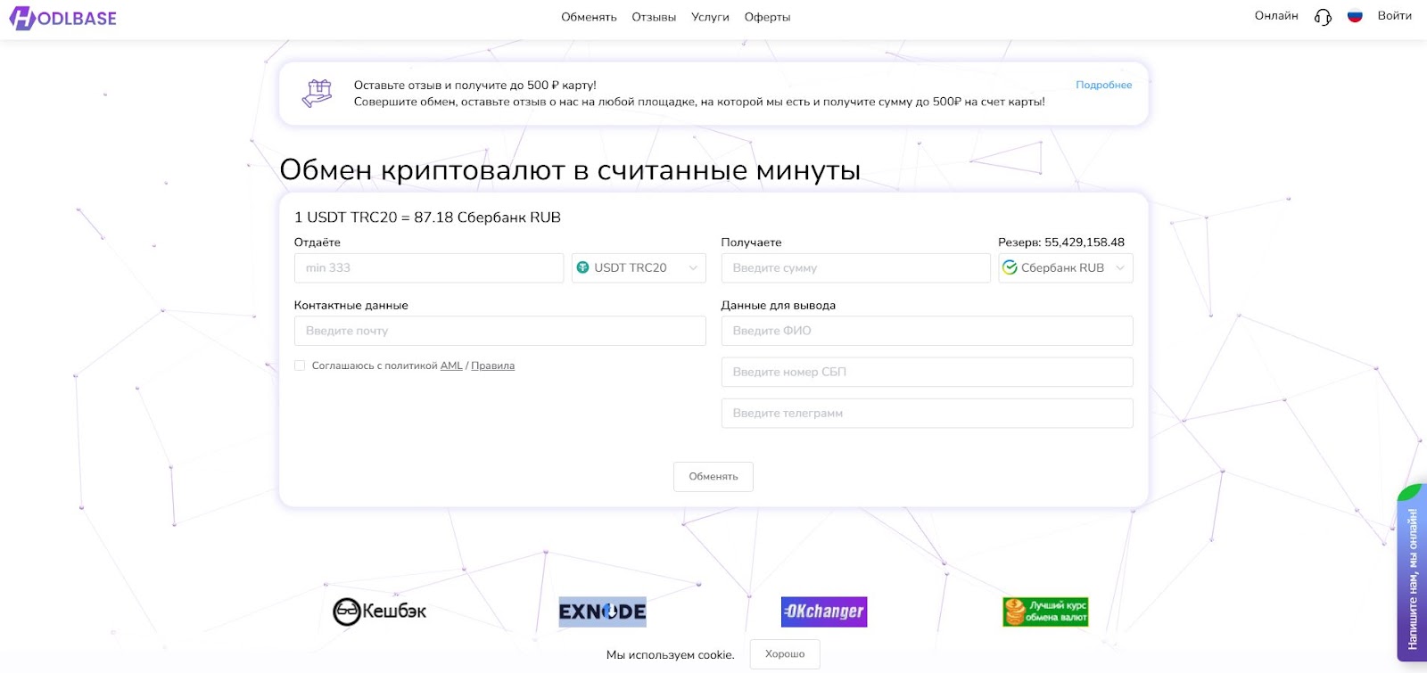Open the Кешбэк partner logo

click(x=380, y=611)
